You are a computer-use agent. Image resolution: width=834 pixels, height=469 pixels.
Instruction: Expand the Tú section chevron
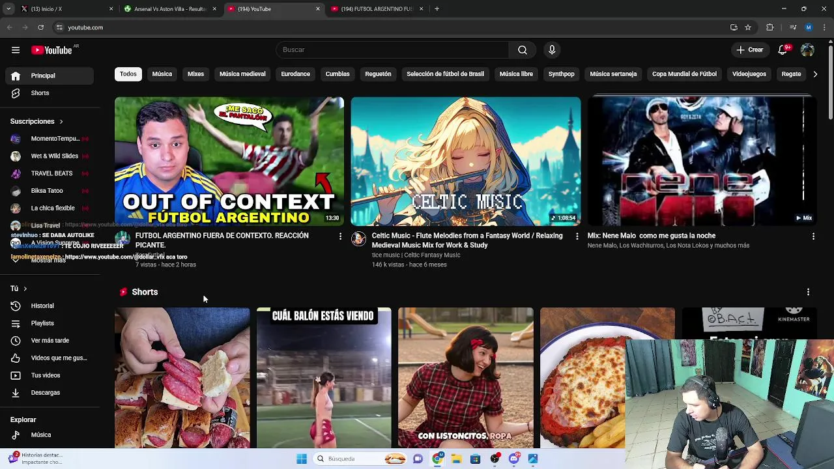pos(25,289)
